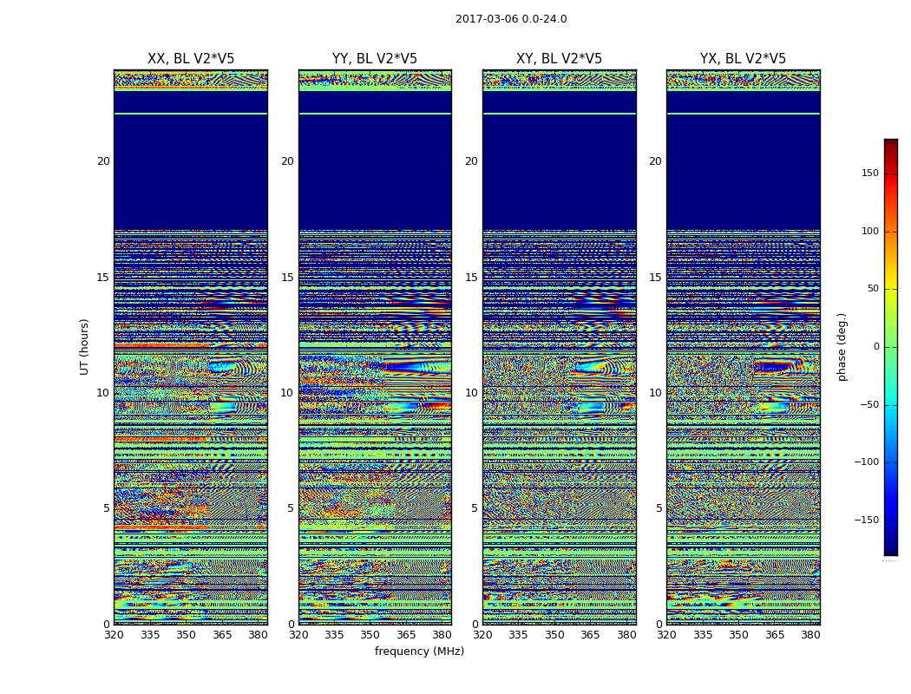Click the "phase (deg.)" colorbar label
911x694 pixels.
pos(842,347)
